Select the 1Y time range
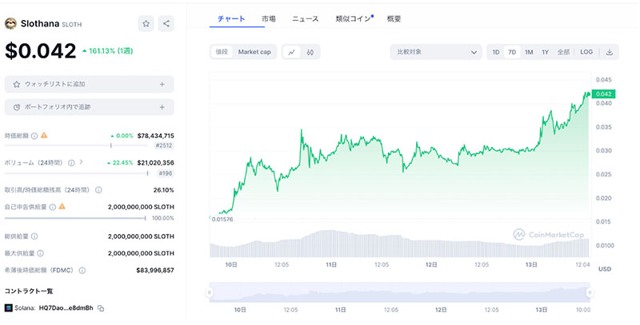This screenshot has width=640, height=325. [x=546, y=52]
